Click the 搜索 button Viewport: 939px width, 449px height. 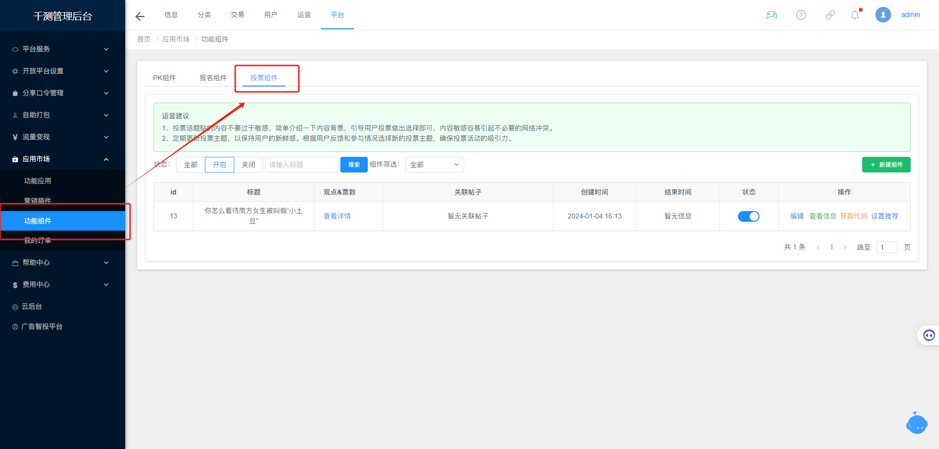pos(354,165)
